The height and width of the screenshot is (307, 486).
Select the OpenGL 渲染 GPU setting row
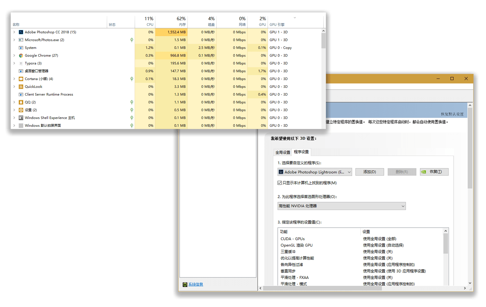point(360,245)
